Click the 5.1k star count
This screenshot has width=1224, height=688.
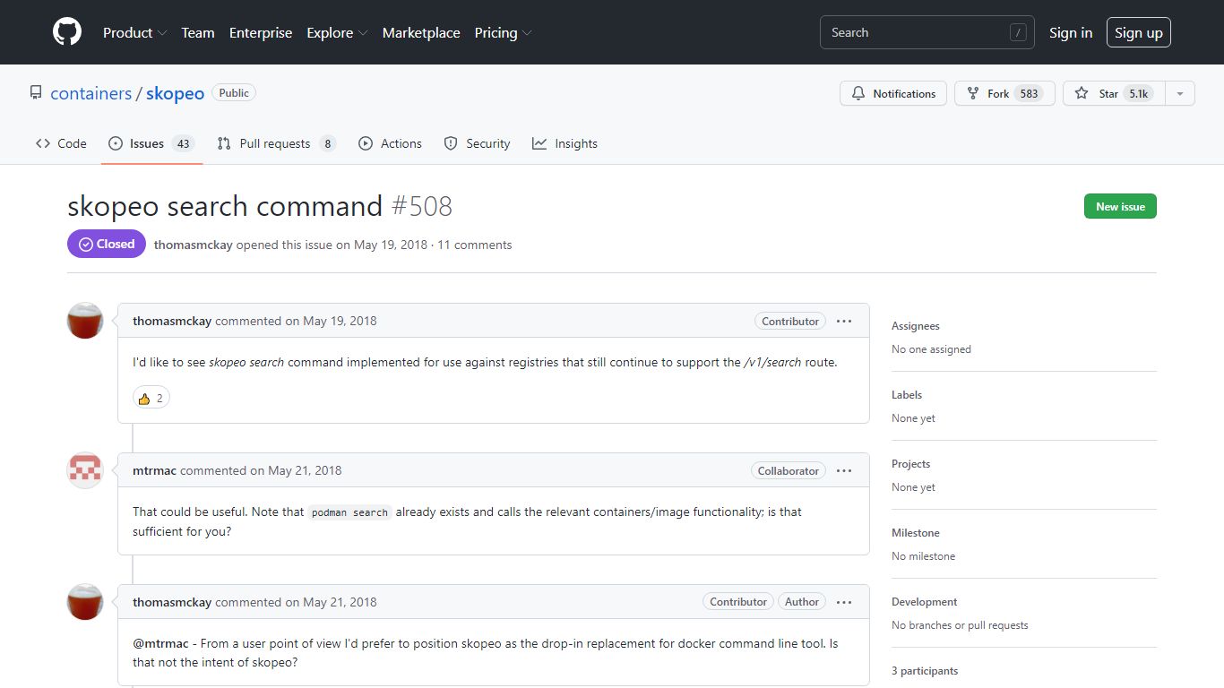(x=1138, y=93)
